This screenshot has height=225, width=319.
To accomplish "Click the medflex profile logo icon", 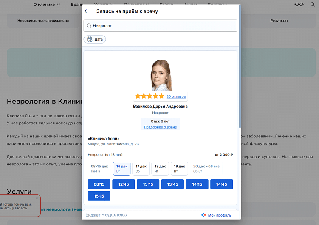I will point(203,215).
